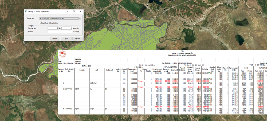Select the Soyadı column header
This screenshot has height=121, width=267.
click(x=82, y=70)
